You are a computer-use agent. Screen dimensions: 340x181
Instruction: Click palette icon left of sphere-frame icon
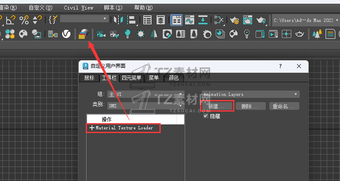[x=24, y=34]
